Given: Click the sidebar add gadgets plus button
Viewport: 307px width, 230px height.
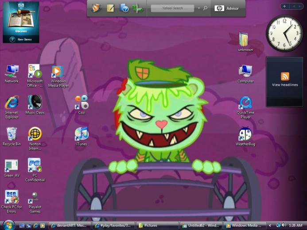Looking at the screenshot, I should click(x=284, y=6).
